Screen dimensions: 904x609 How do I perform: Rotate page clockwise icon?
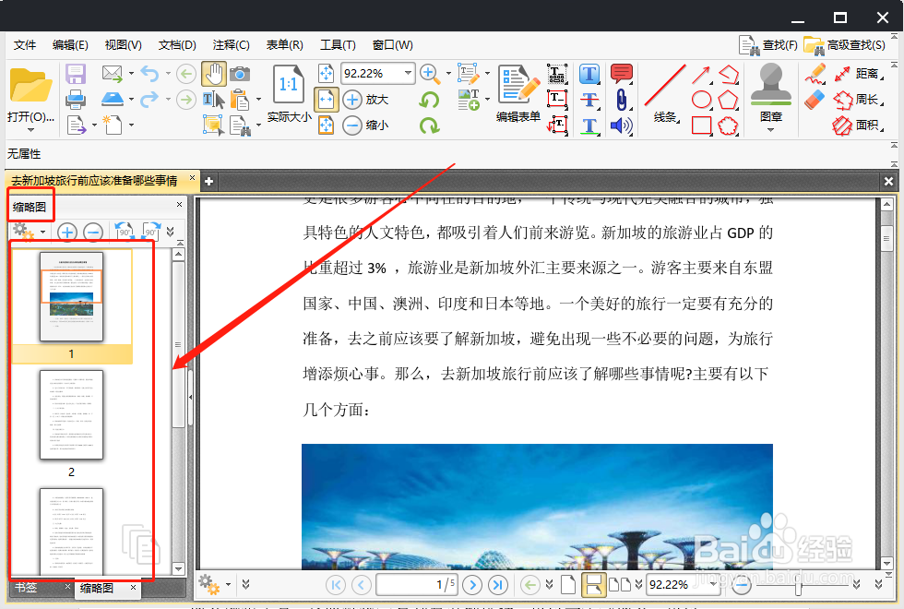(x=429, y=125)
